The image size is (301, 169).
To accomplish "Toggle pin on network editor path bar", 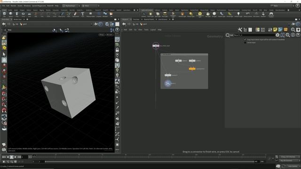I will coord(293,24).
